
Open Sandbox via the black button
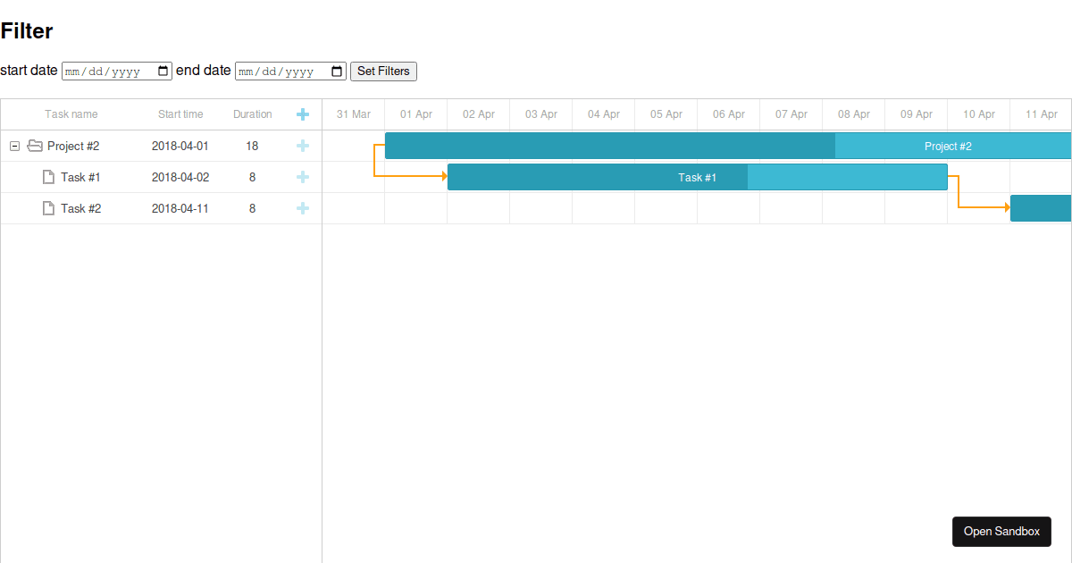coord(1001,532)
